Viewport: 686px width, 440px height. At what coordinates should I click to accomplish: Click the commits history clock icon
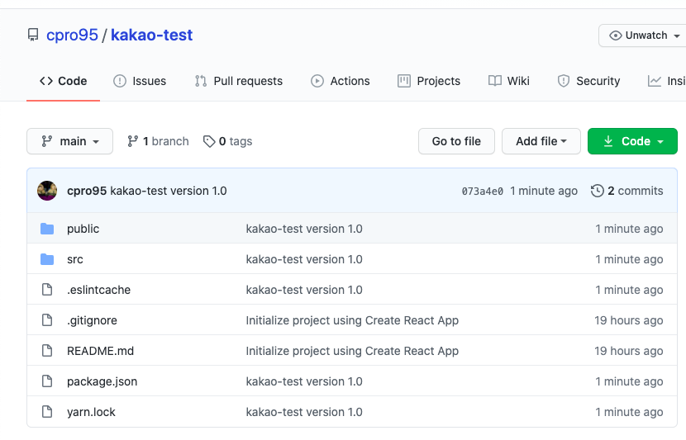click(x=598, y=191)
